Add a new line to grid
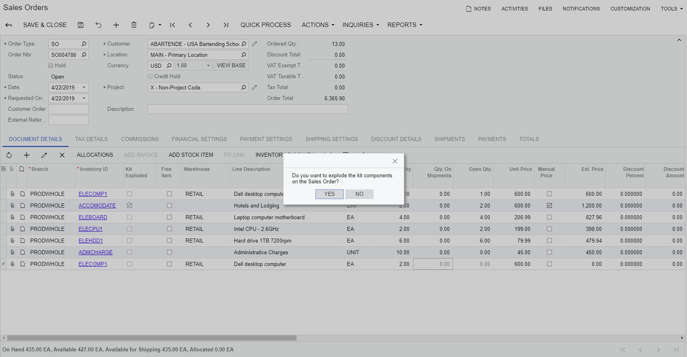Viewport: 687px width, 357px height. pos(27,155)
